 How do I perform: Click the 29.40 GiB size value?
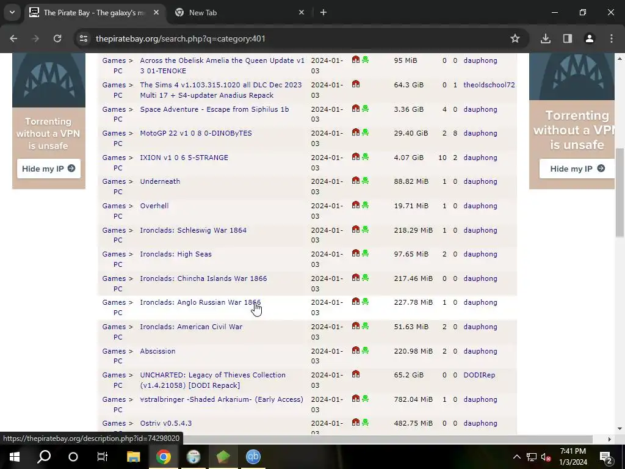click(x=411, y=133)
